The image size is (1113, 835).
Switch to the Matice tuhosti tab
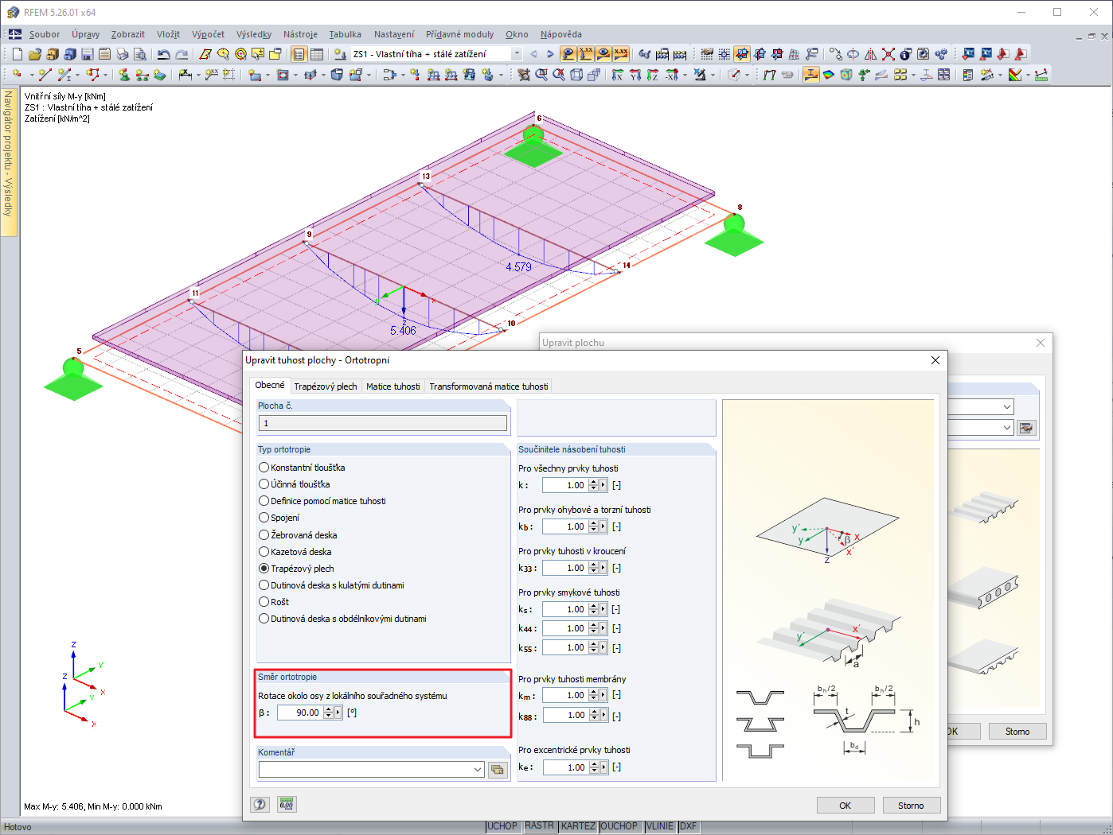(393, 386)
